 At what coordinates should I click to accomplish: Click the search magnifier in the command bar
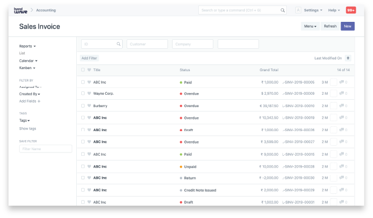click(282, 10)
